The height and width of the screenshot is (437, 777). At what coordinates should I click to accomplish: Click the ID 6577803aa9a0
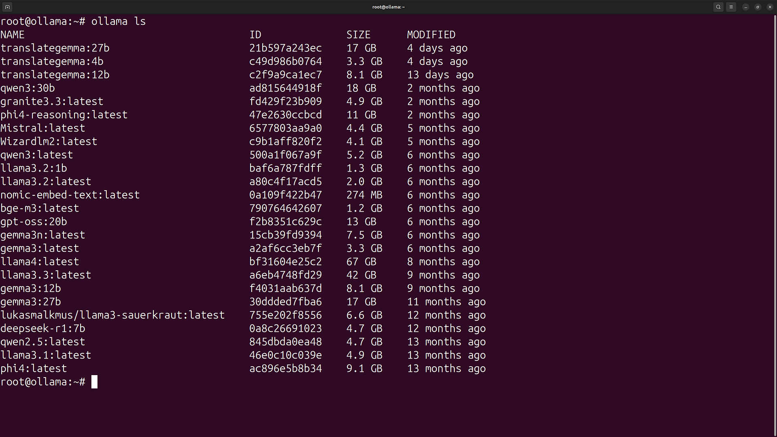[x=286, y=128]
